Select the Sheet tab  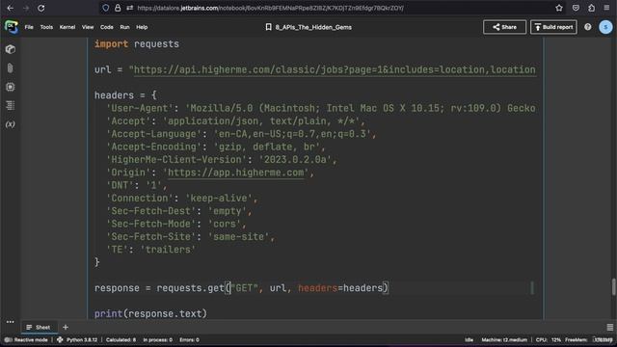[39, 328]
